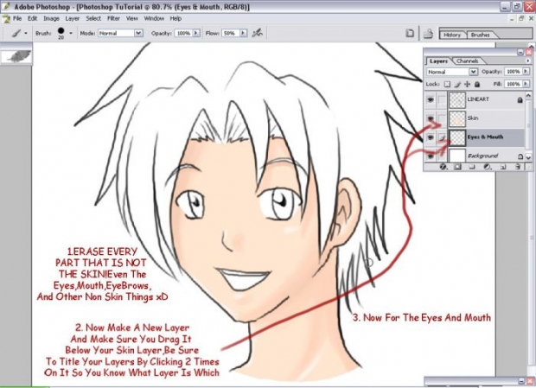The width and height of the screenshot is (536, 388).
Task: Click the Background layer thumbnail
Action: 457,156
